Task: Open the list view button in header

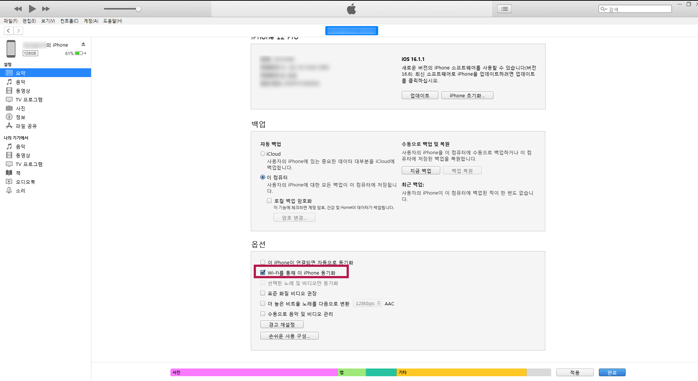Action: tap(504, 9)
